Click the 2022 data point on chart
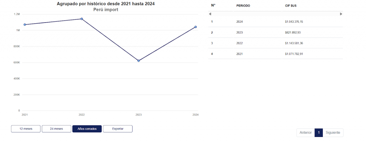This screenshot has height=142, width=366. click(x=82, y=19)
